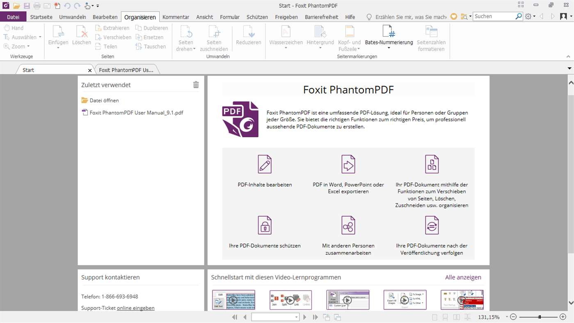
Task: Click the organize PDF pages icon
Action: click(432, 164)
